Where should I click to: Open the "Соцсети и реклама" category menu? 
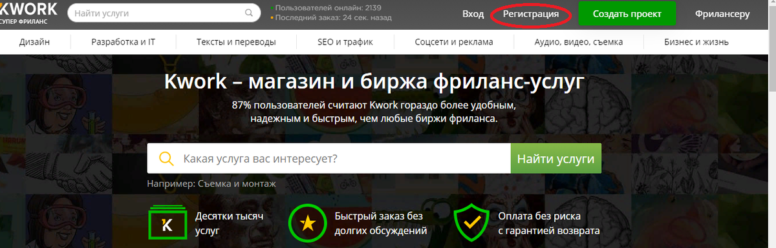[454, 42]
